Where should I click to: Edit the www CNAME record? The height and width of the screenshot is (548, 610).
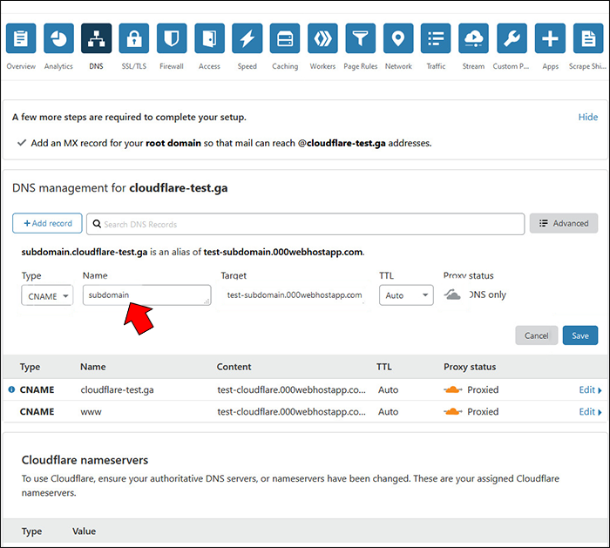(590, 411)
